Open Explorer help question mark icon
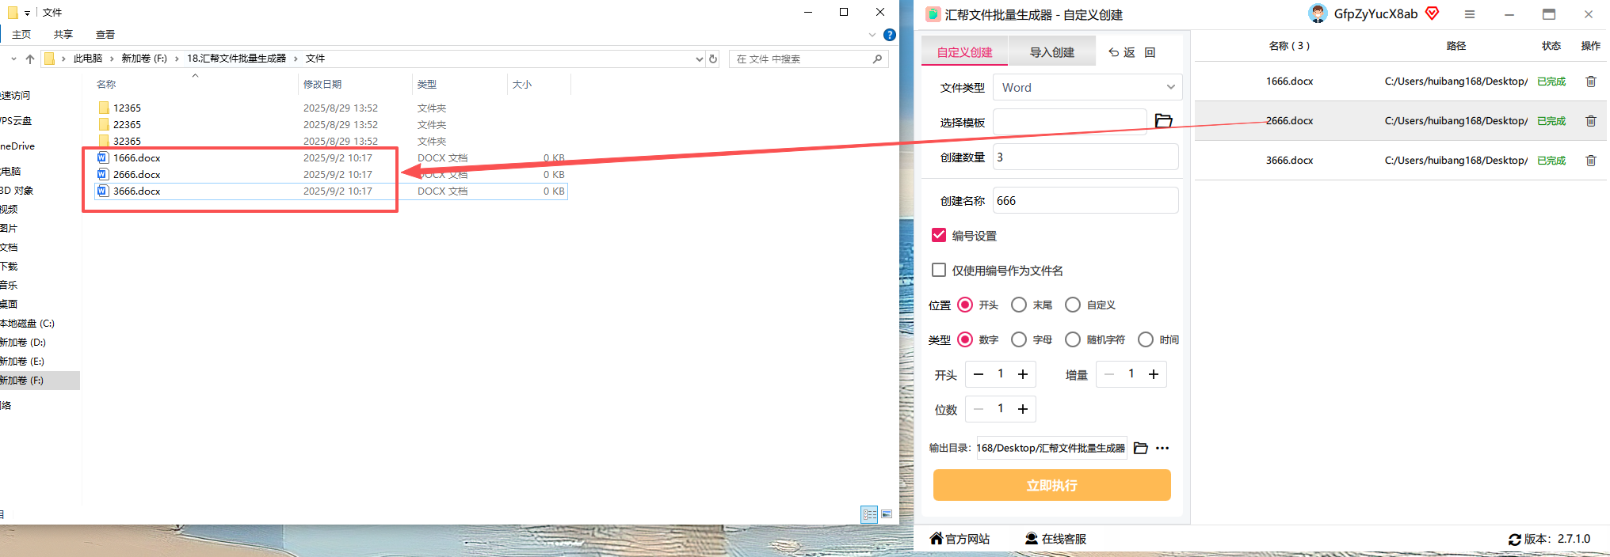Image resolution: width=1610 pixels, height=557 pixels. (x=890, y=35)
